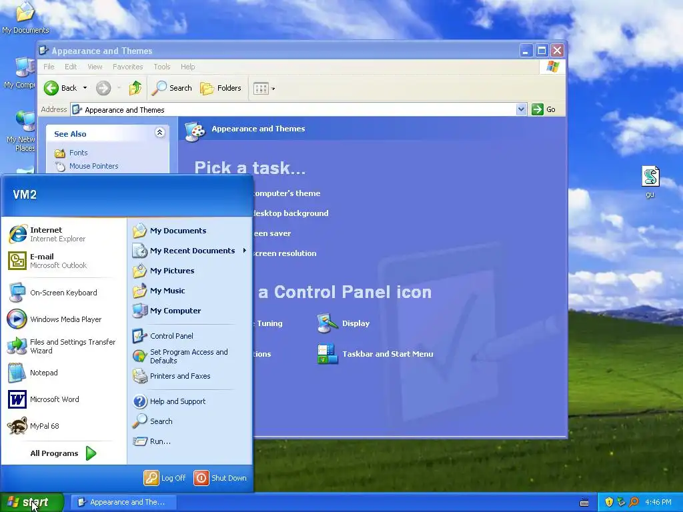Click the 4:46 PM clock
This screenshot has width=683, height=512.
coord(658,502)
